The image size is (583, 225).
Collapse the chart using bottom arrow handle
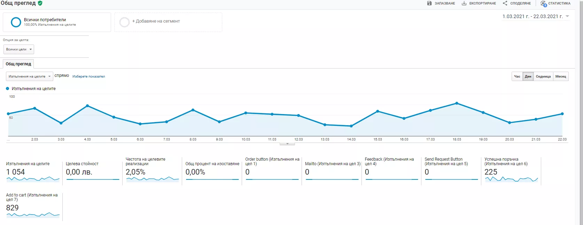pyautogui.click(x=287, y=144)
